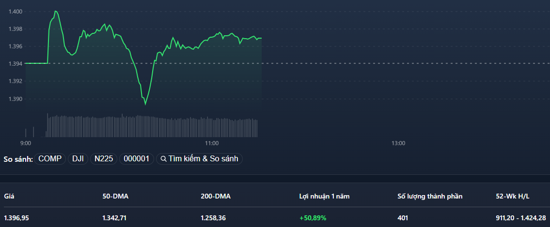
Task: Select the 200-DMA column header
Action: tap(215, 196)
